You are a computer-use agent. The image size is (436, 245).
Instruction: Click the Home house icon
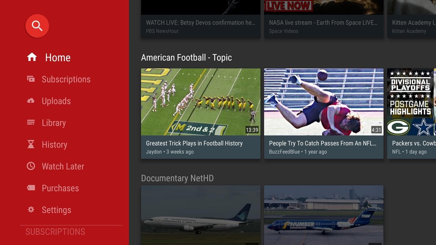click(x=32, y=57)
